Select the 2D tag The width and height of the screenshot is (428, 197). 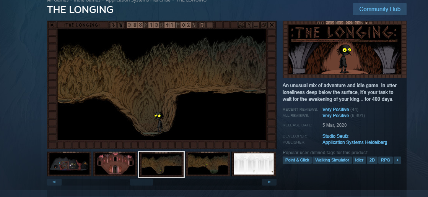372,160
